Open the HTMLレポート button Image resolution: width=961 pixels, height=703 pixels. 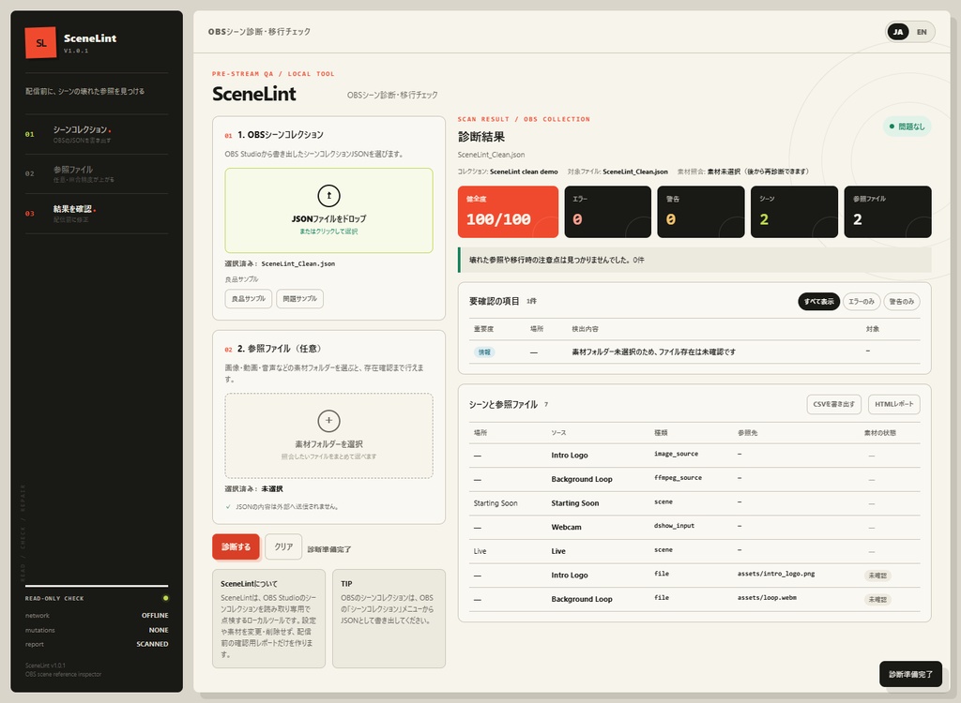(x=894, y=404)
